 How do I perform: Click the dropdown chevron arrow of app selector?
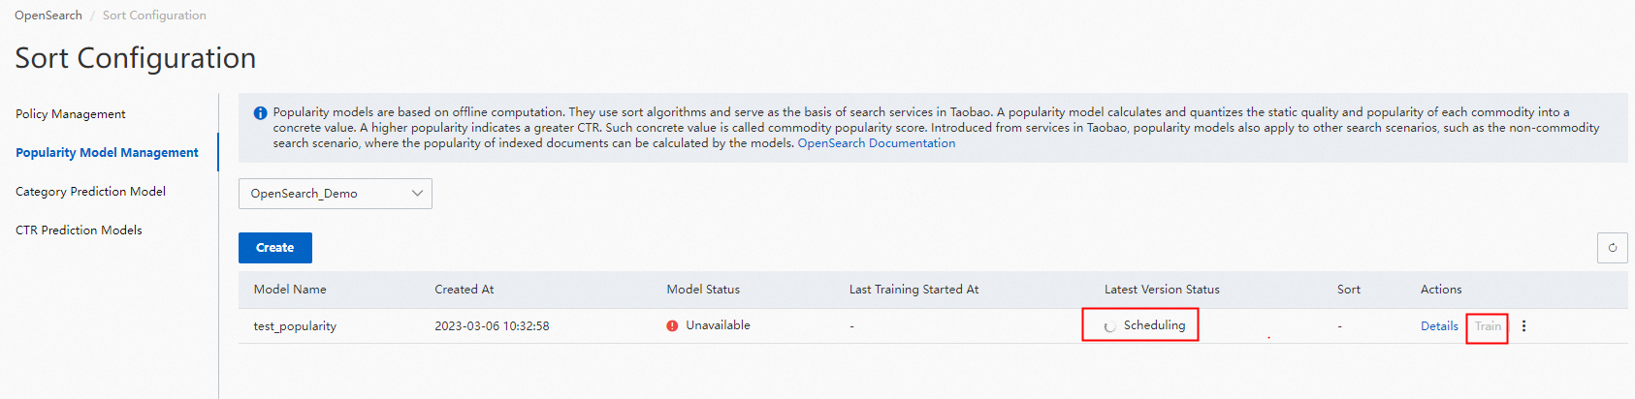pos(417,194)
